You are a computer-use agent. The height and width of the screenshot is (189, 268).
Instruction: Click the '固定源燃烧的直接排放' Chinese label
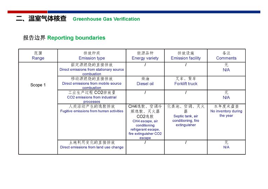[x=92, y=65]
